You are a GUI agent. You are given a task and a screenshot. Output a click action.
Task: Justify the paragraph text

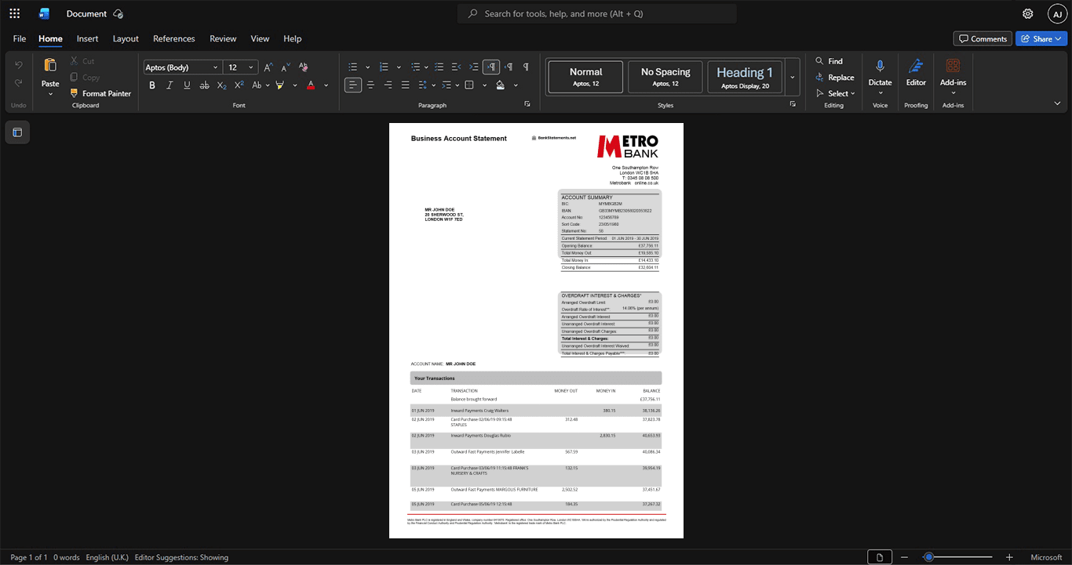click(x=405, y=85)
